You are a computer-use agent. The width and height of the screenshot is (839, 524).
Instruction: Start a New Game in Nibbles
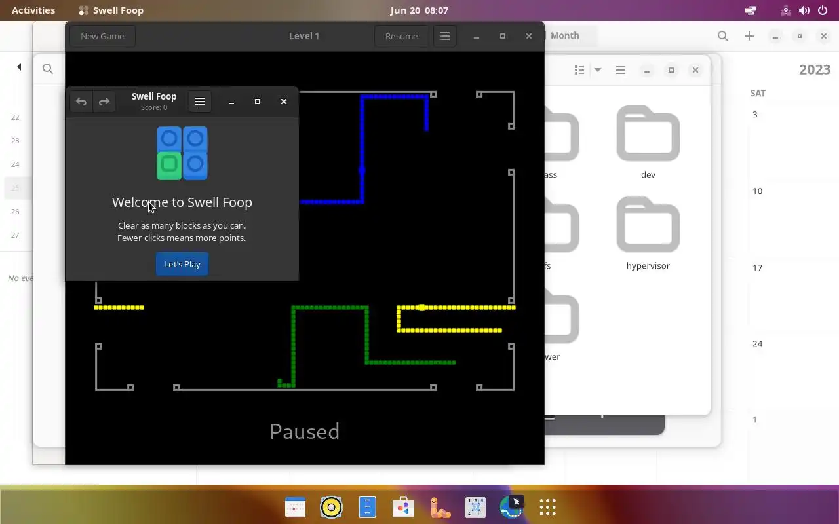pos(102,36)
